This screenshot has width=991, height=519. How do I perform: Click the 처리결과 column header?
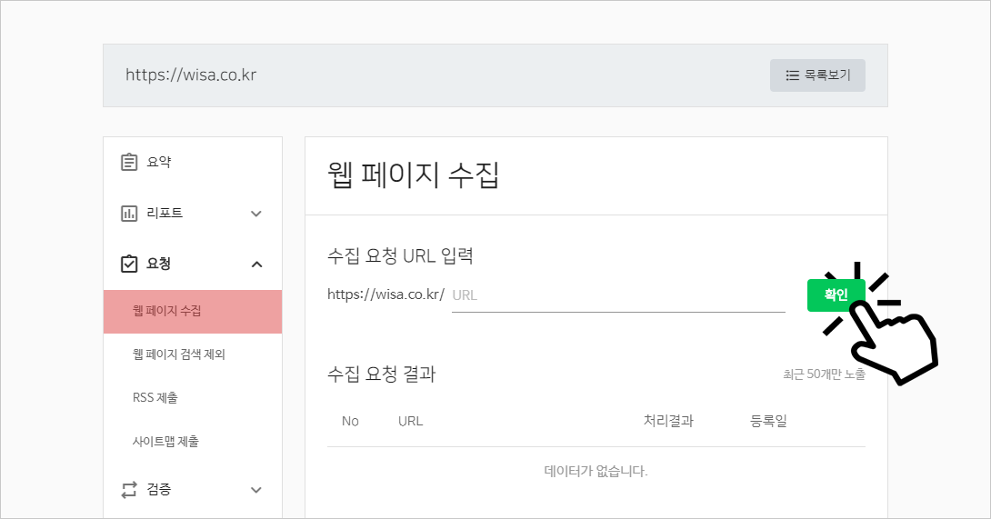(668, 421)
